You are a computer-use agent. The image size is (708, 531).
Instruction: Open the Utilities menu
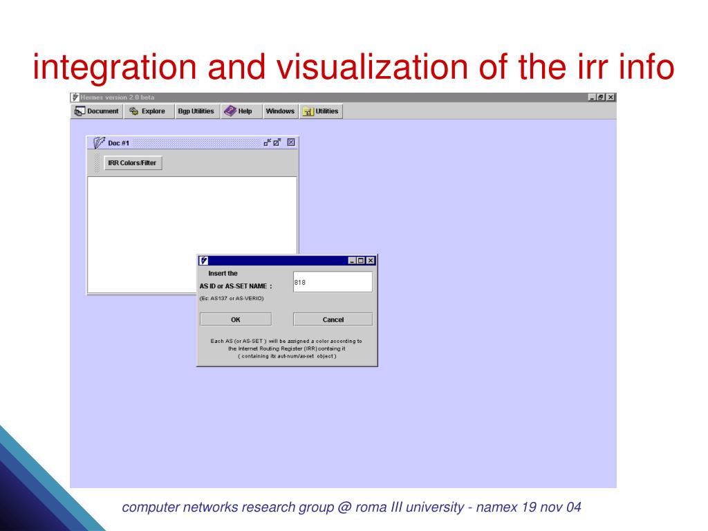coord(321,111)
